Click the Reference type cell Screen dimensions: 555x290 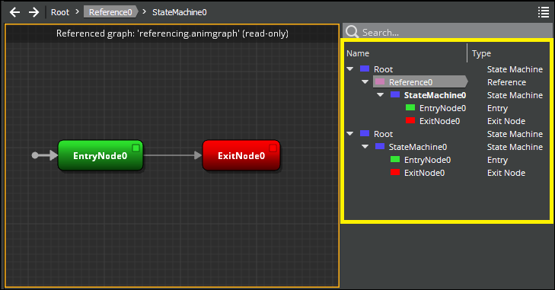point(506,82)
